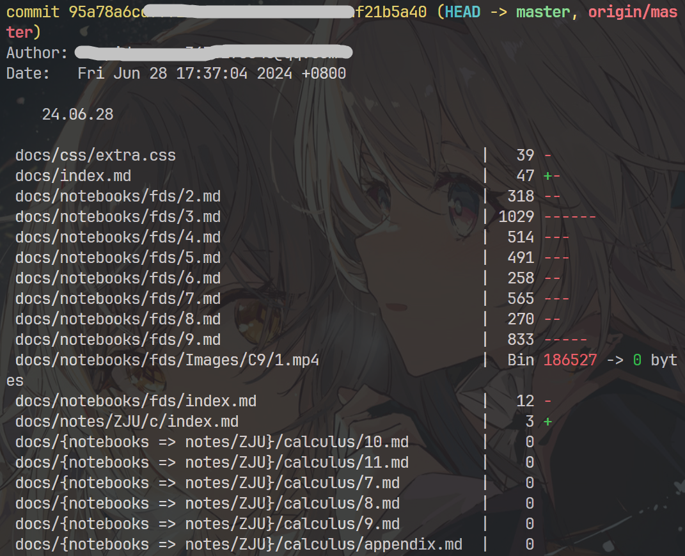The width and height of the screenshot is (685, 556).
Task: Click the Author label text
Action: tap(37, 53)
